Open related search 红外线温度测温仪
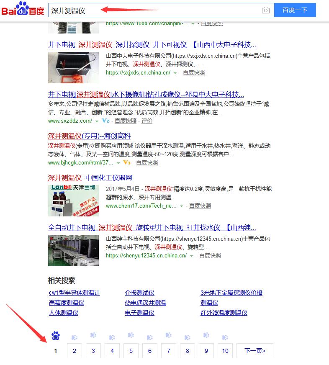Image resolution: width=329 pixels, height=365 pixels. 224,313
